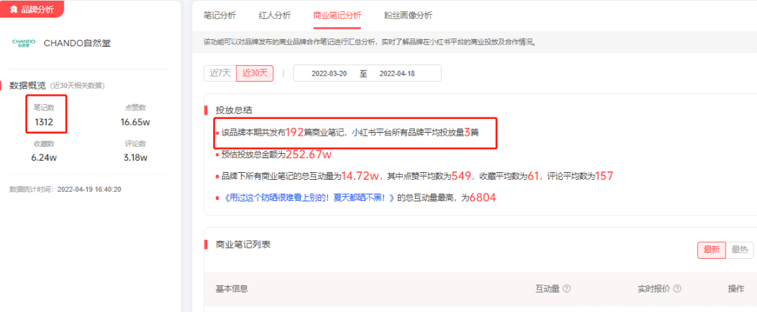Click the 基本信息 column header
The image size is (757, 312).
(x=231, y=289)
